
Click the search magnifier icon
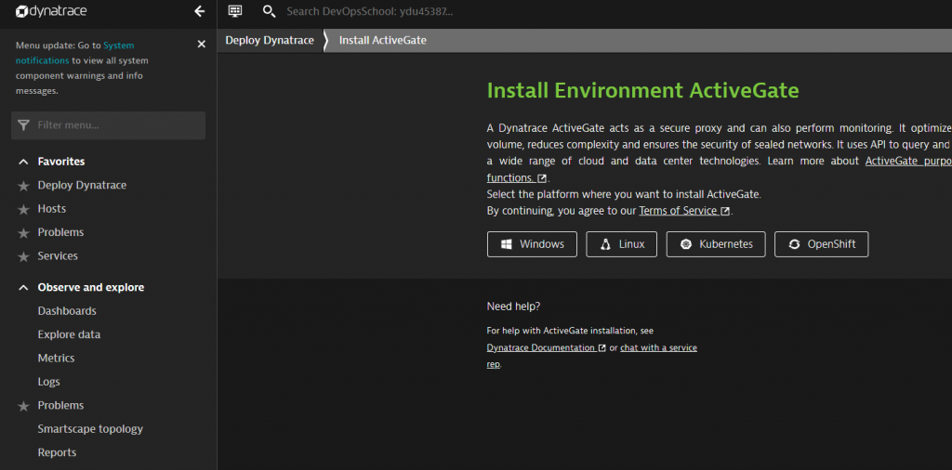point(269,11)
